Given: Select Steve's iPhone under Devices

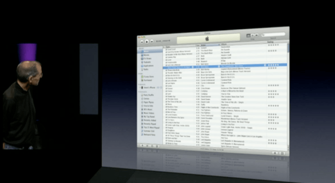Looking at the screenshot, I should (149, 88).
